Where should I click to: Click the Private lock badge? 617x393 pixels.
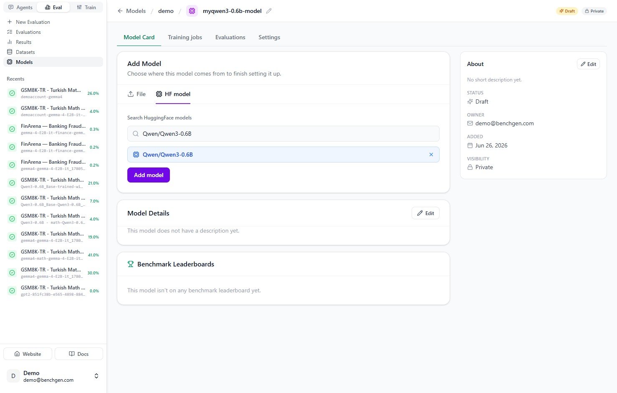pyautogui.click(x=594, y=11)
